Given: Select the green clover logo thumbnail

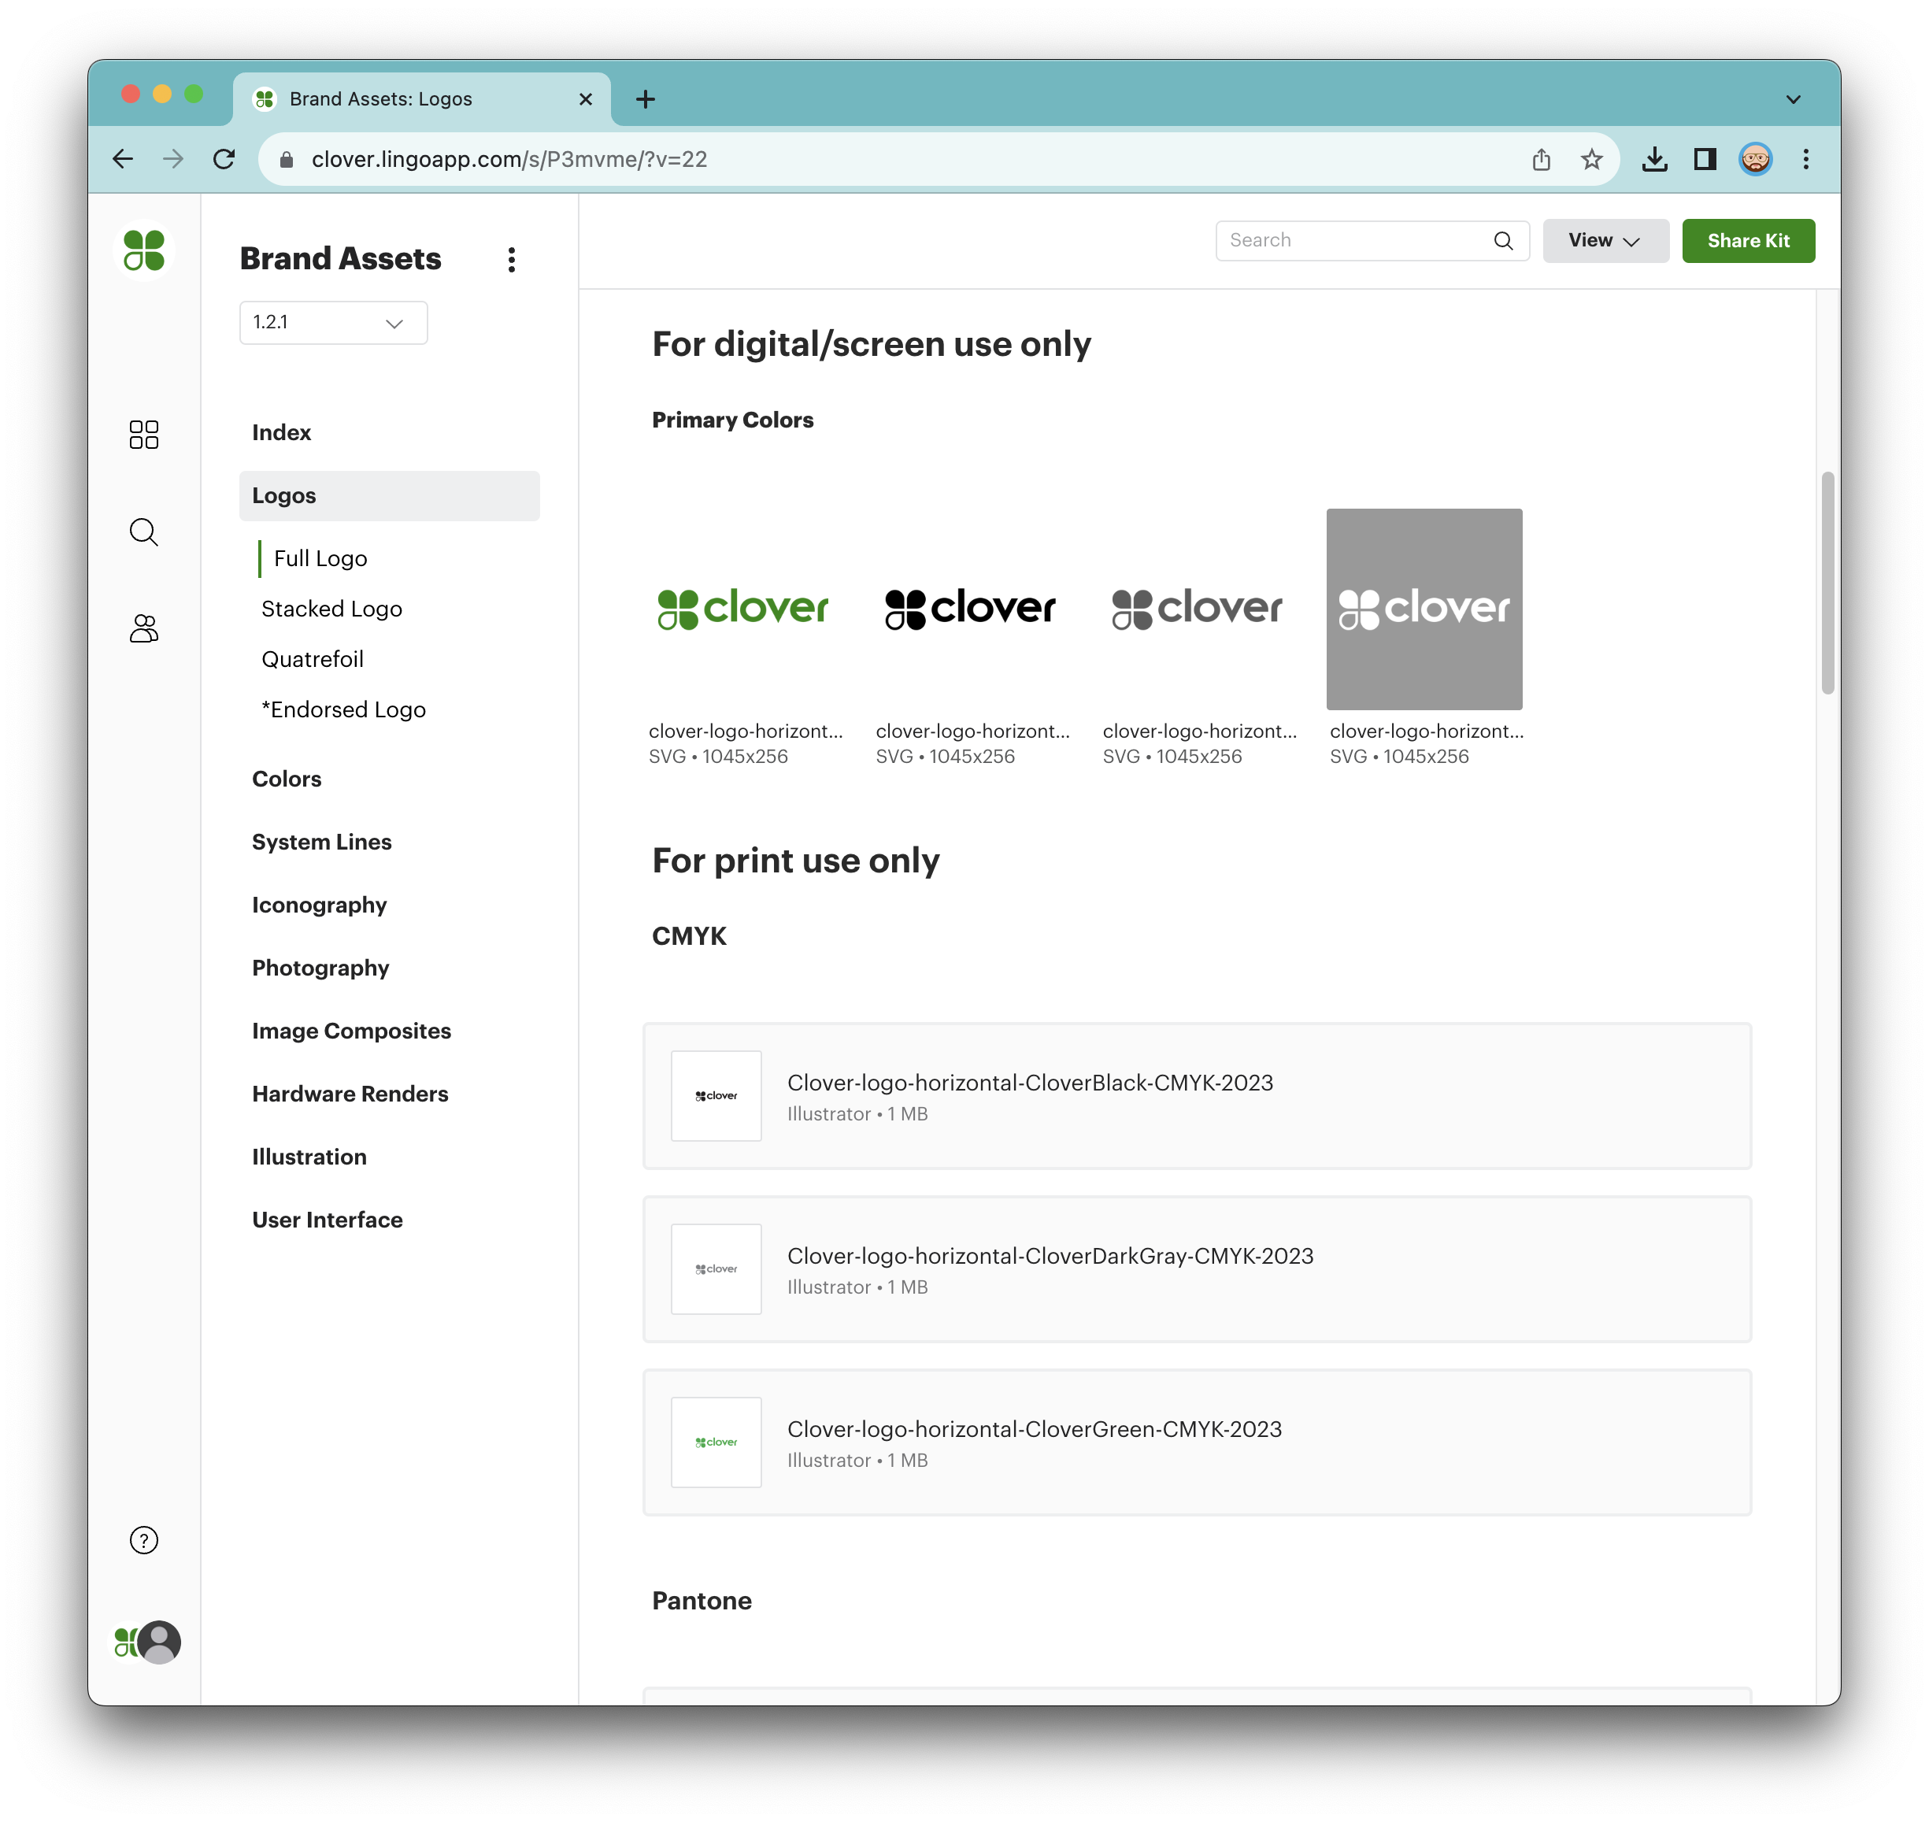Looking at the screenshot, I should 743,609.
